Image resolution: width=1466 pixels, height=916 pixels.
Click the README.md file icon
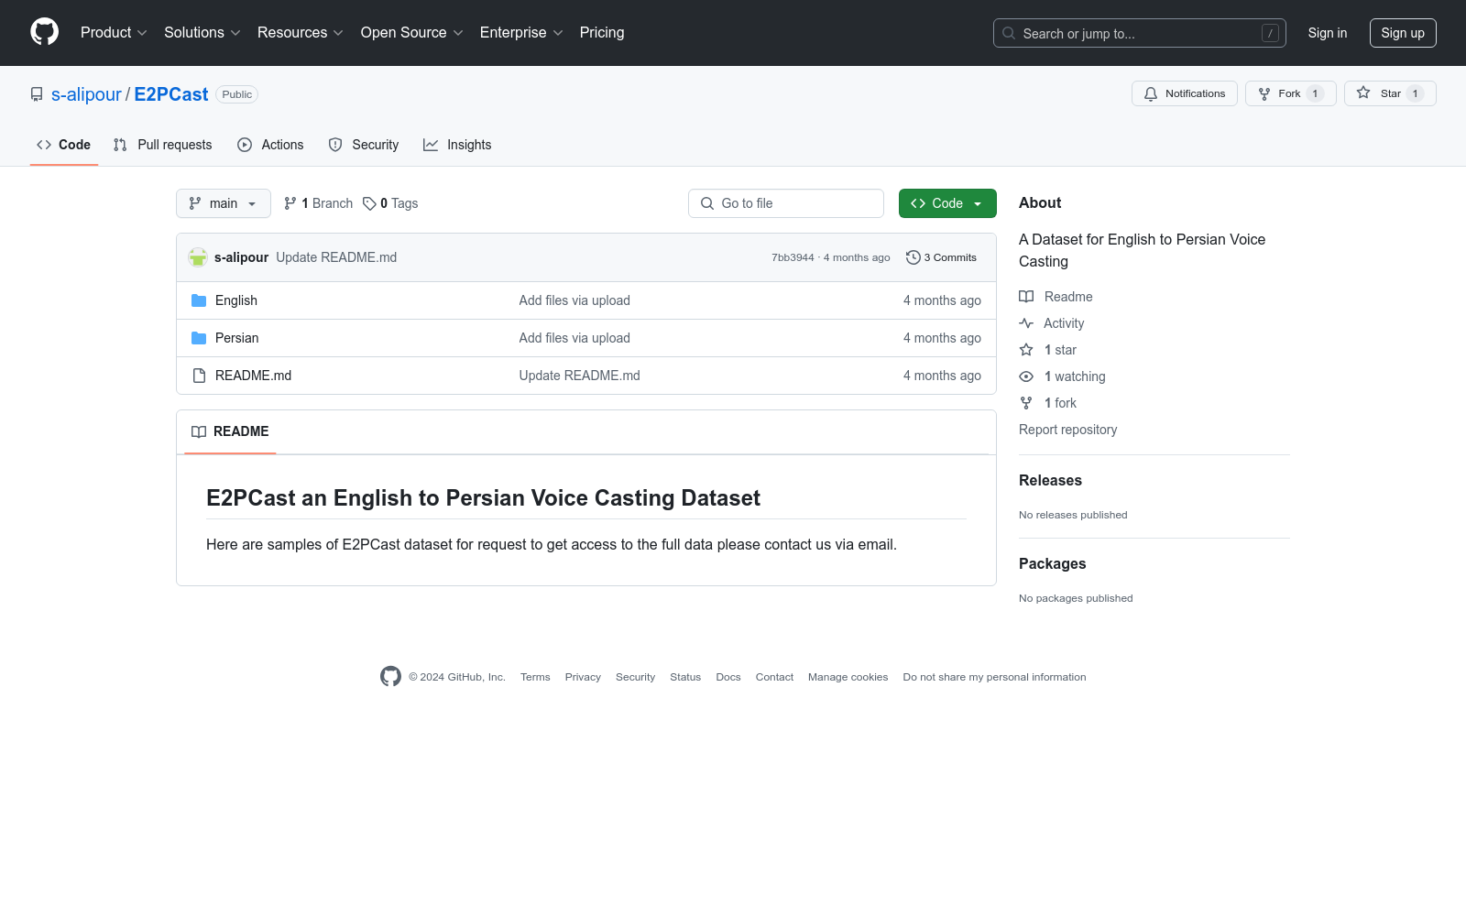pos(199,376)
